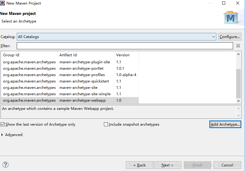
Task: Click the Eclipse icon in the title bar
Action: (2, 3)
